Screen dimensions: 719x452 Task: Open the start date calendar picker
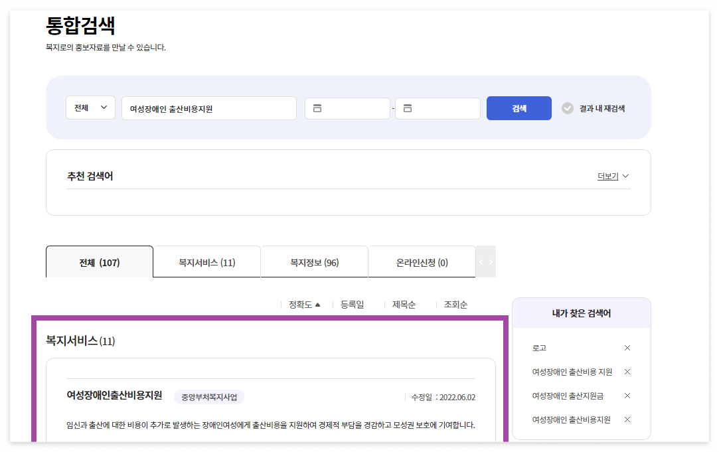tap(318, 108)
